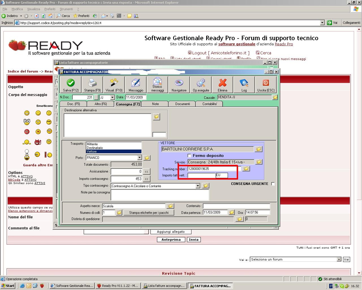
Task: Click the Importo contrassegno << button
Action: (146, 179)
